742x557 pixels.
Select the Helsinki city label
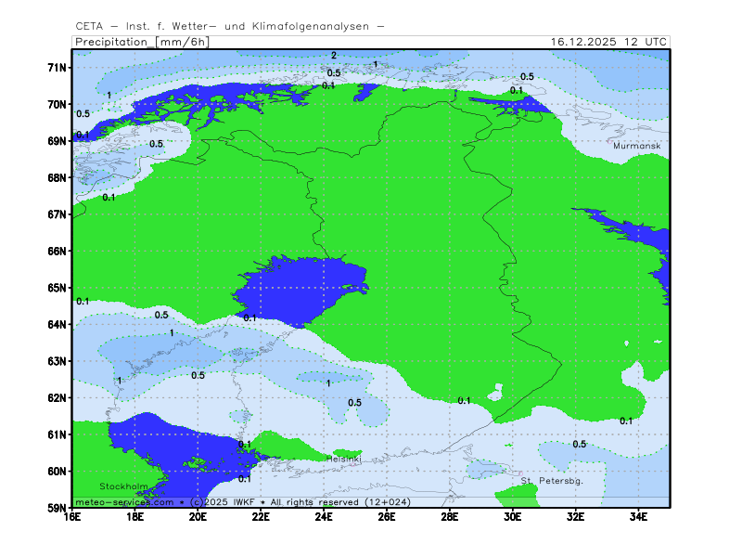point(343,459)
